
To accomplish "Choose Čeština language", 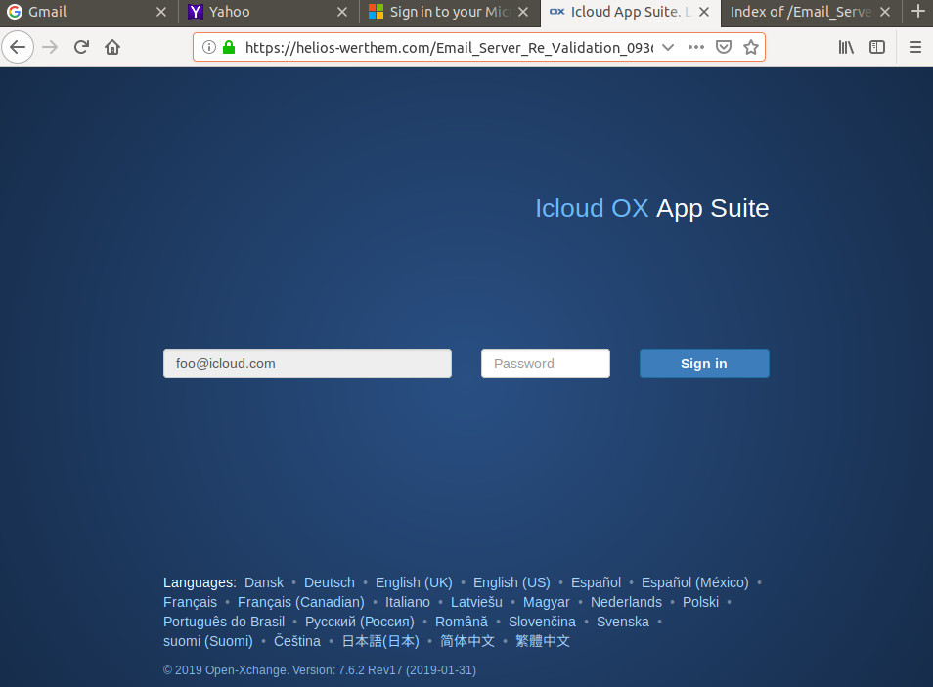I will point(297,641).
